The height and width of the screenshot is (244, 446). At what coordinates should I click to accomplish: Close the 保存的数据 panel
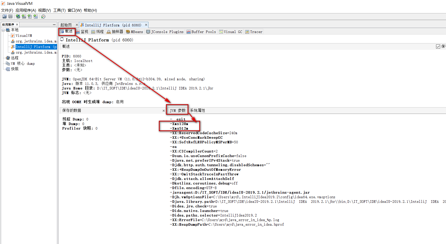point(164,111)
